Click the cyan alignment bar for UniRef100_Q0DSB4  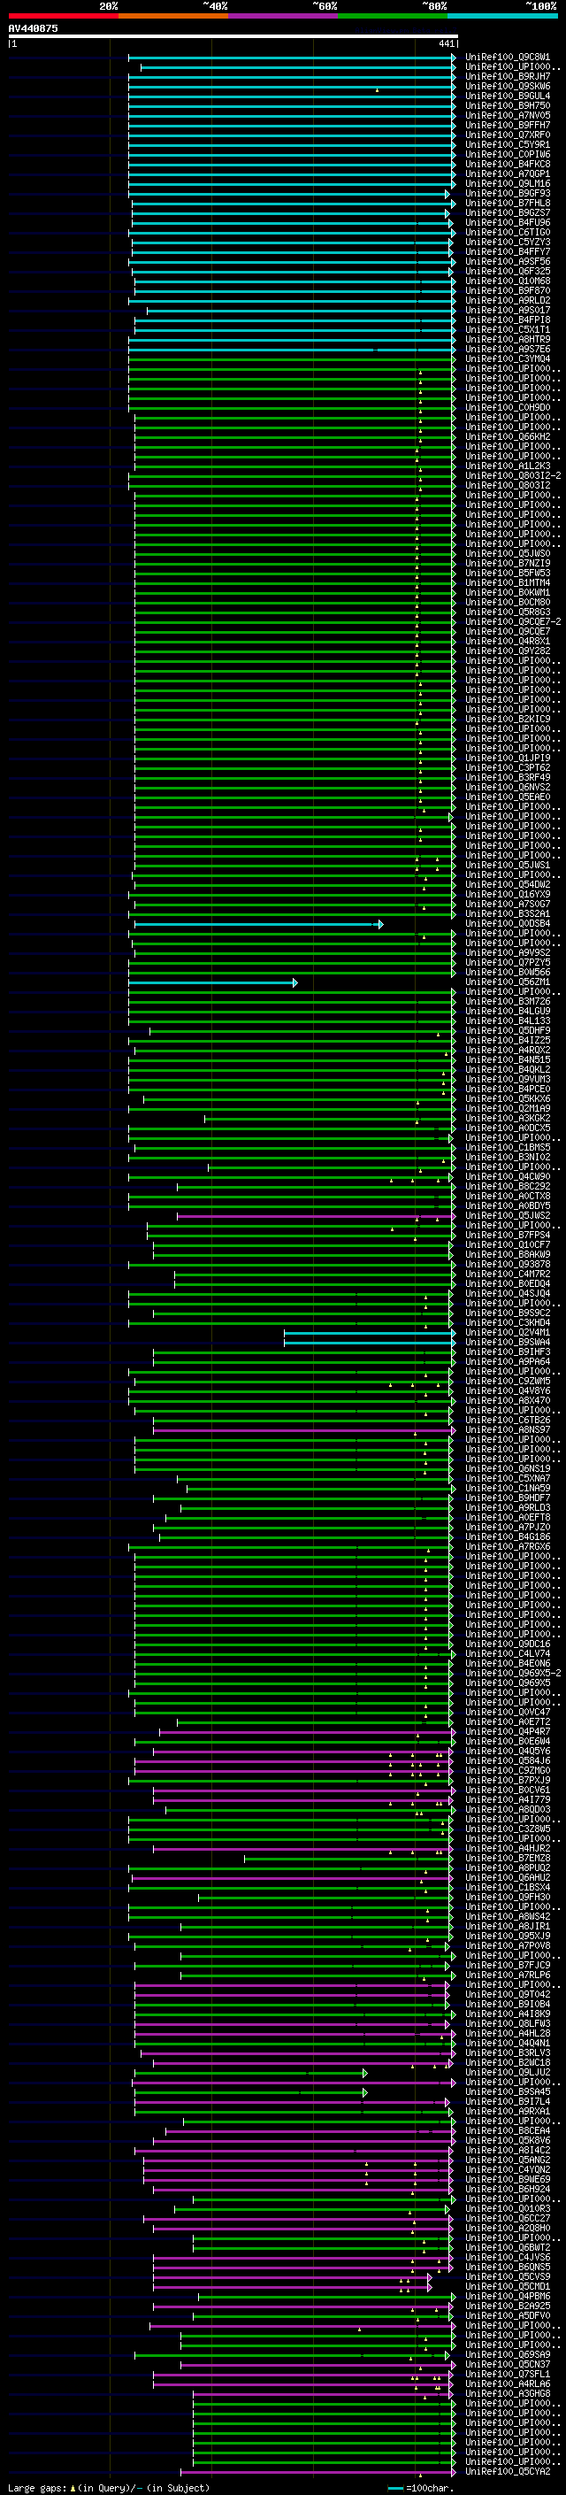(x=257, y=924)
